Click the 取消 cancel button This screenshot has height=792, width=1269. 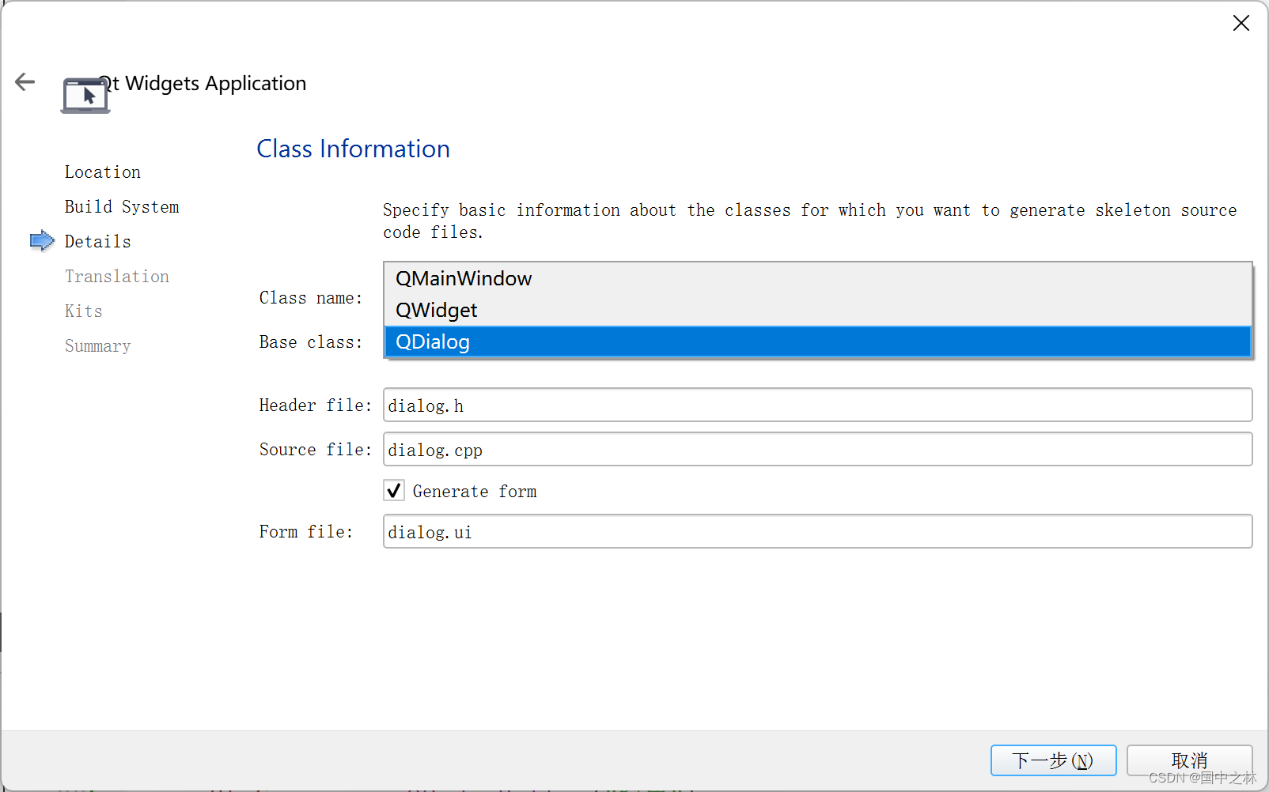[x=1189, y=760]
